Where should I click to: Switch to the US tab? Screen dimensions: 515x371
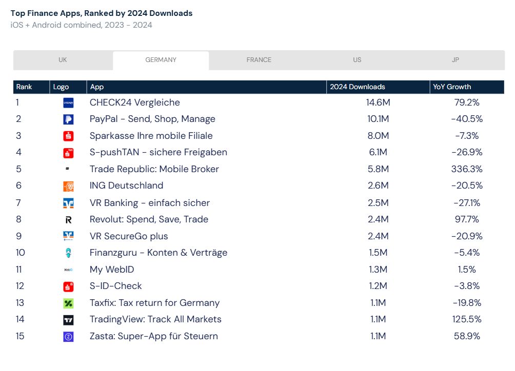[x=357, y=60]
